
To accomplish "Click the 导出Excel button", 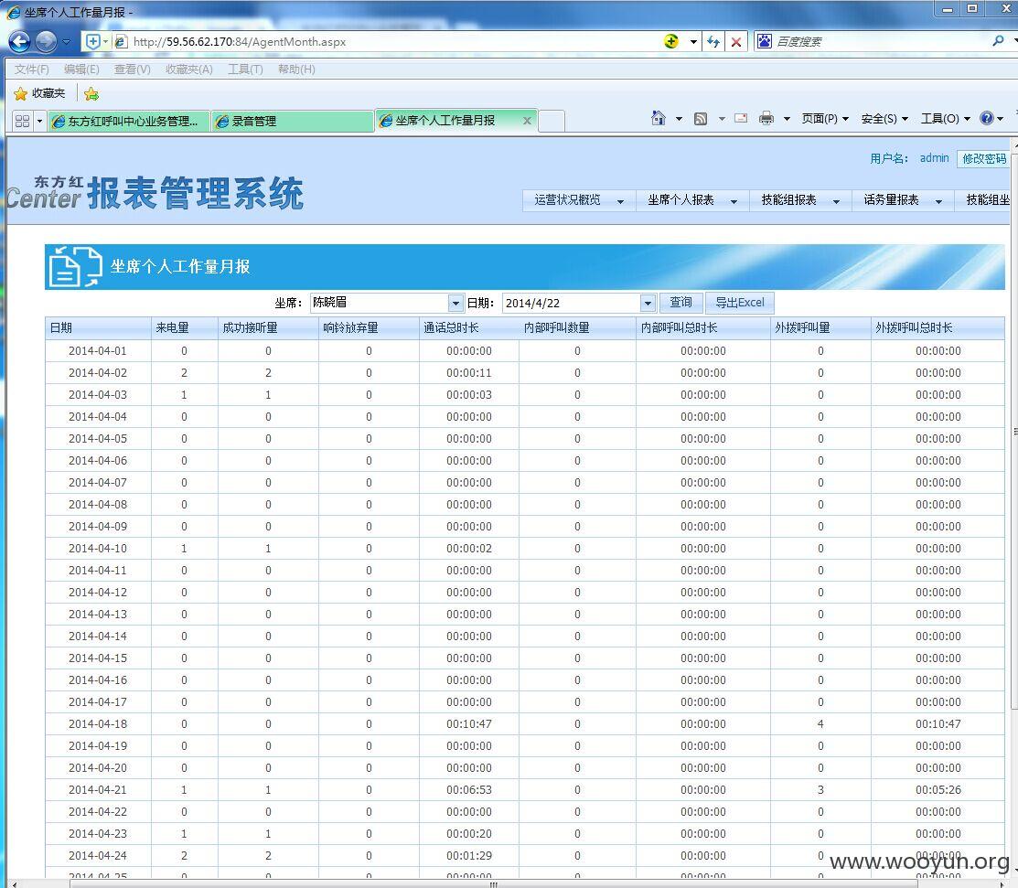I will tap(739, 303).
